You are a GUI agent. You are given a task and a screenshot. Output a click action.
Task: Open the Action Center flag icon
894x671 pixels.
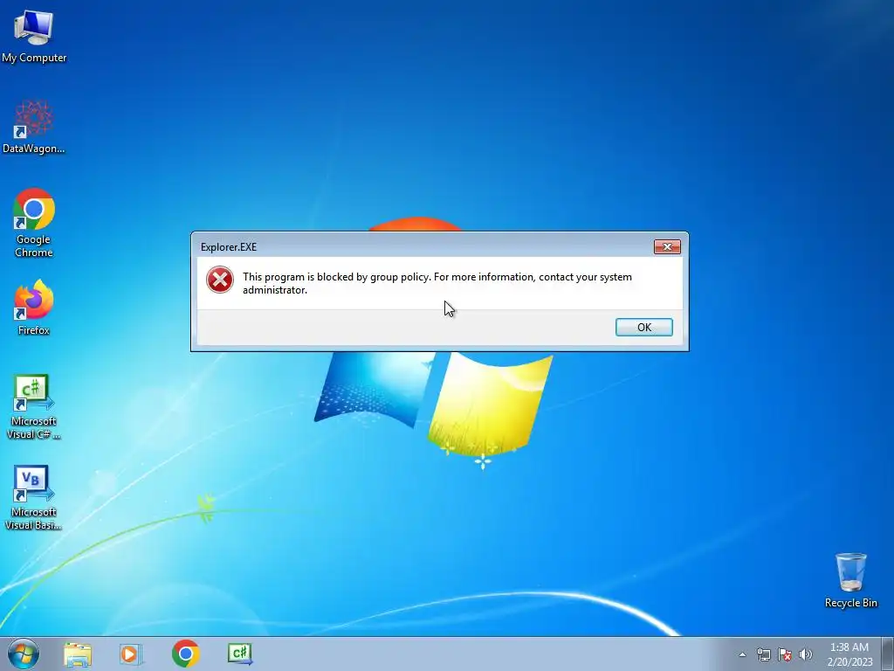pyautogui.click(x=785, y=654)
